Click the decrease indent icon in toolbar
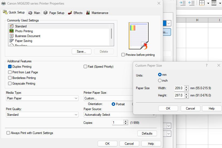This screenshot has height=148, width=222. click(x=192, y=3)
